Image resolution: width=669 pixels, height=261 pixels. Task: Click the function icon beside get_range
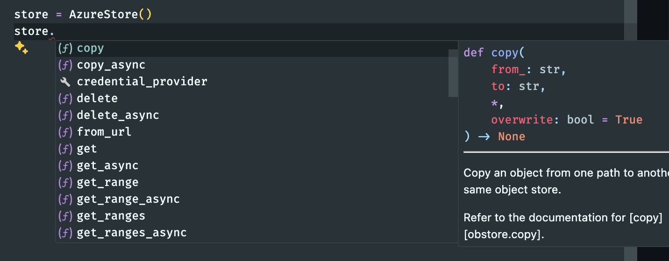tap(65, 183)
